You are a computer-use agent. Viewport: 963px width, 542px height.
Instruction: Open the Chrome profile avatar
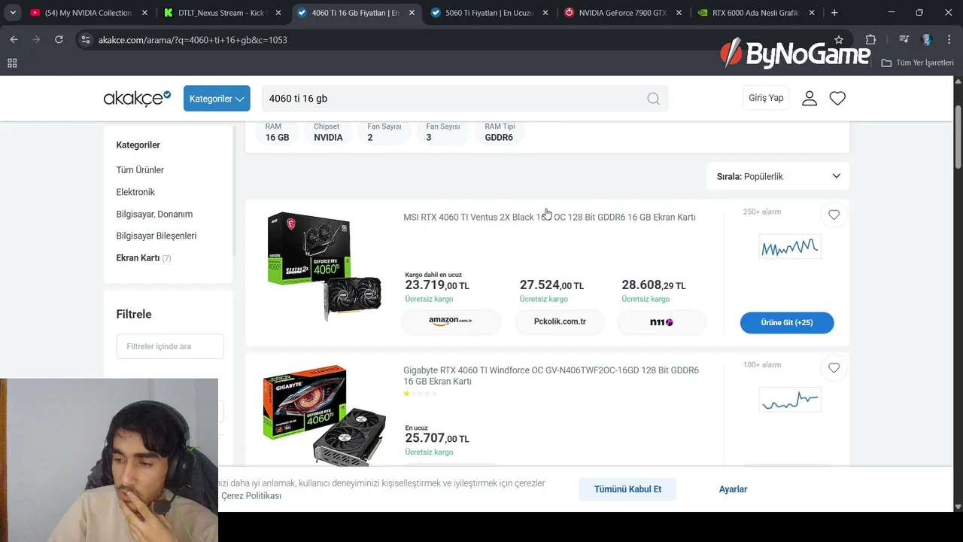point(927,40)
